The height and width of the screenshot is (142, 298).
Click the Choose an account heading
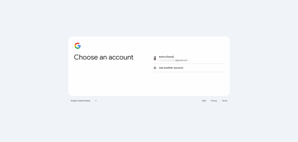[104, 57]
